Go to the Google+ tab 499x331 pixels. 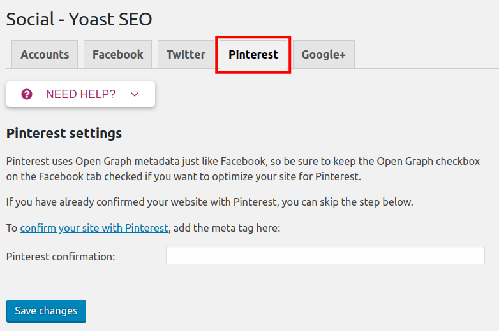tap(324, 55)
